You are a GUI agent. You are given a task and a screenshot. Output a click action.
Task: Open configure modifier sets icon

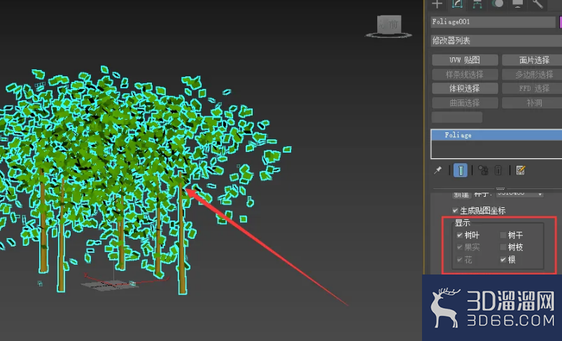(x=521, y=170)
